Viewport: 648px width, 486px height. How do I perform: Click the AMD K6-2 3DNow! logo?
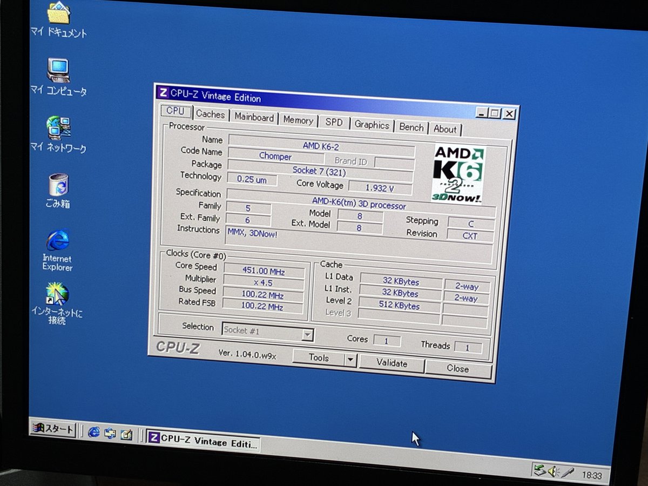(459, 173)
